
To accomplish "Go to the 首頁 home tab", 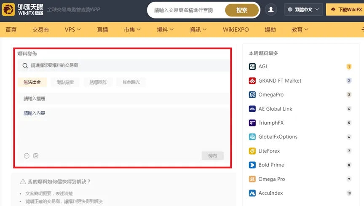I will [11, 30].
